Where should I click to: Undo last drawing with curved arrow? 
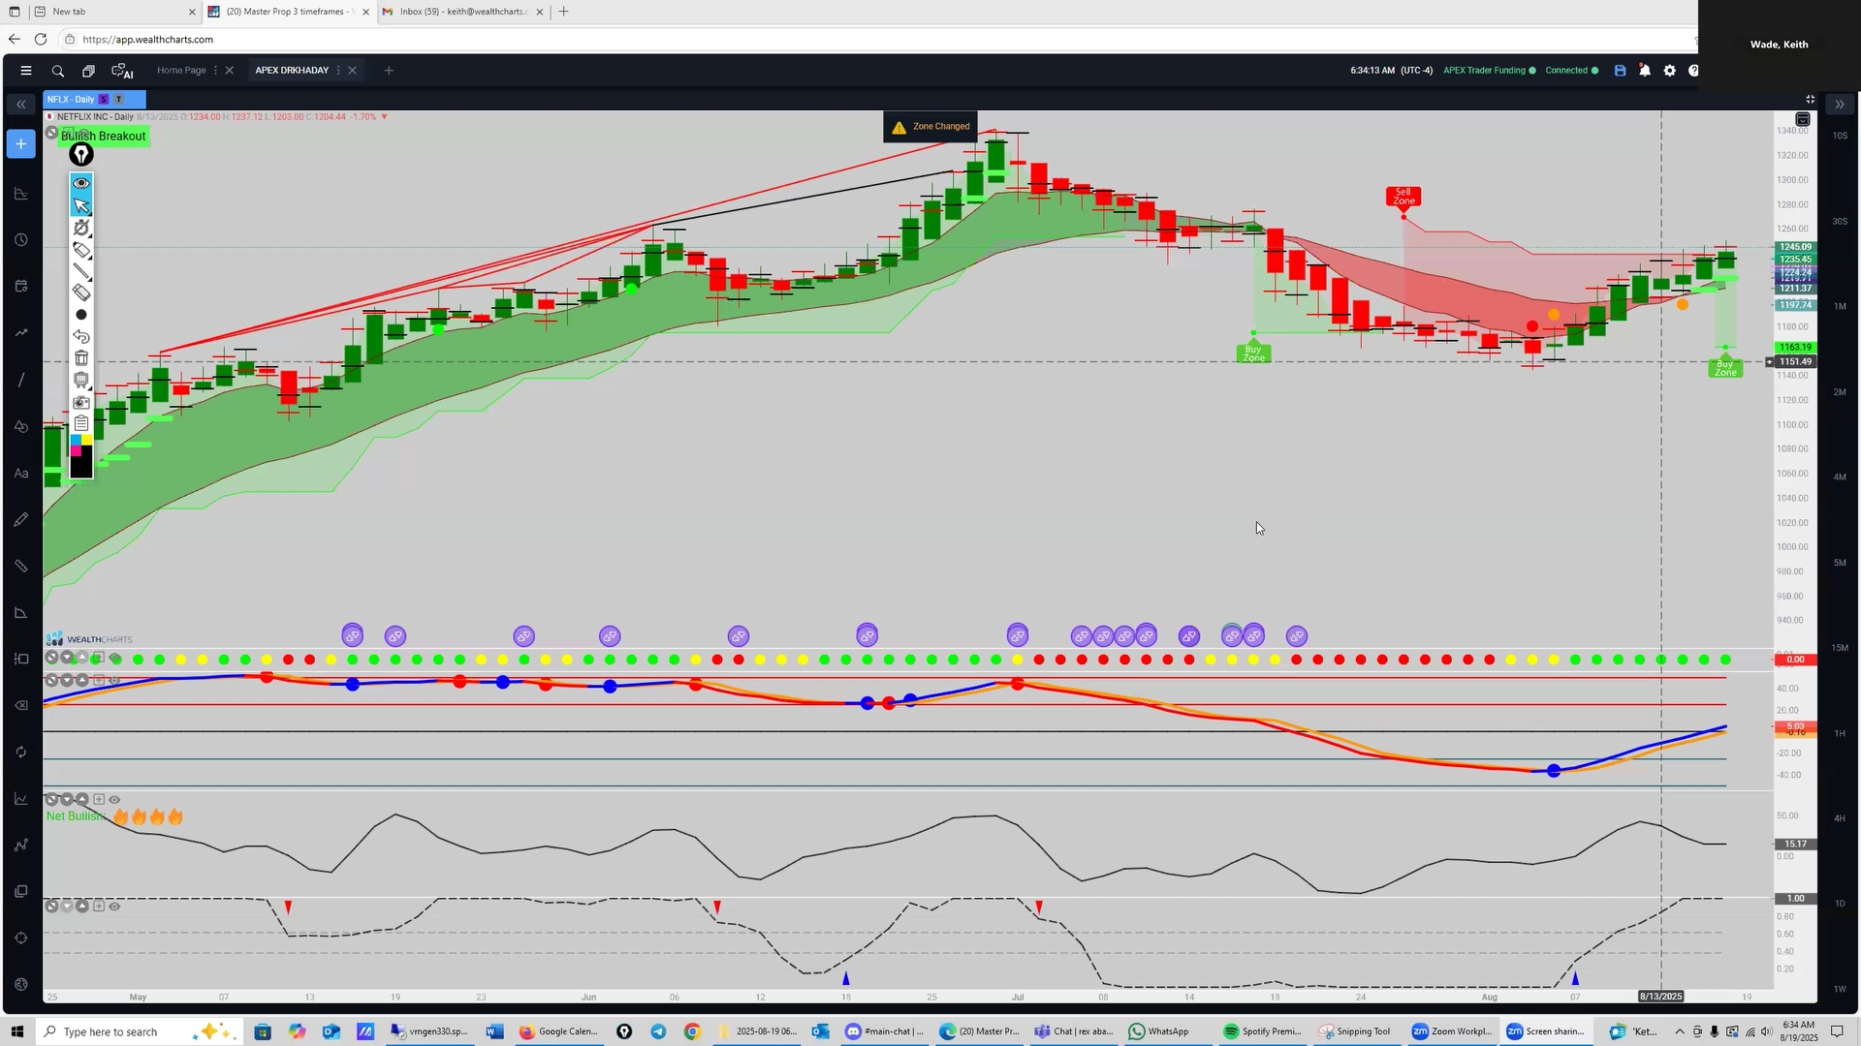click(x=81, y=337)
